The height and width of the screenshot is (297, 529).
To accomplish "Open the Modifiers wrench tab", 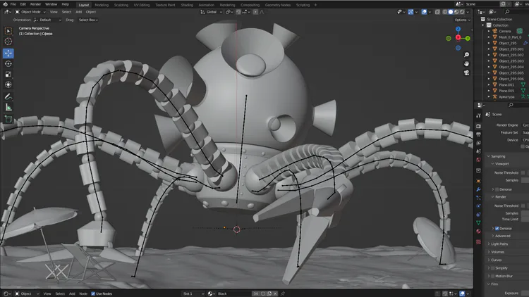I will coord(478,189).
